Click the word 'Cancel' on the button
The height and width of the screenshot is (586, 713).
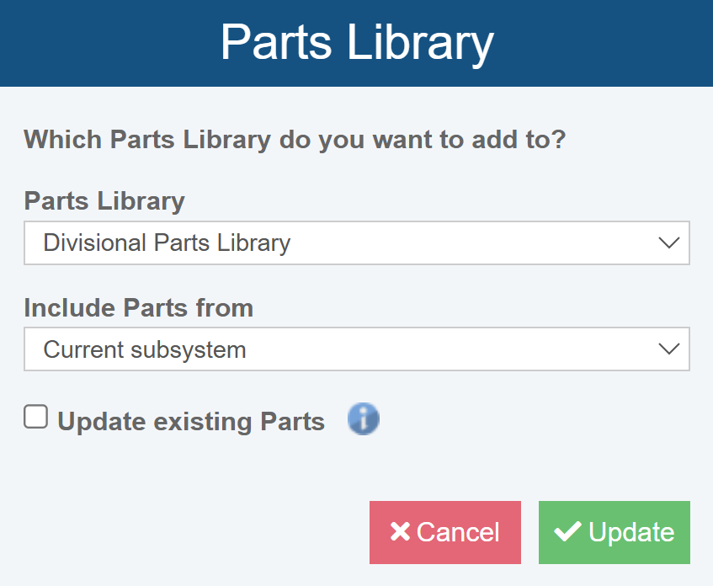coord(458,532)
